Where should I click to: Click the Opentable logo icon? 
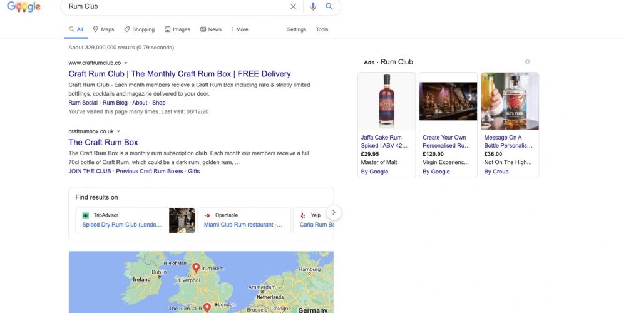[x=207, y=215]
